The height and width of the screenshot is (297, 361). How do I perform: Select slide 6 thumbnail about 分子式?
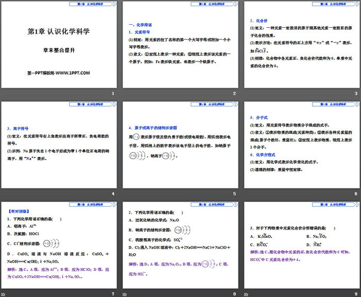pos(302,145)
